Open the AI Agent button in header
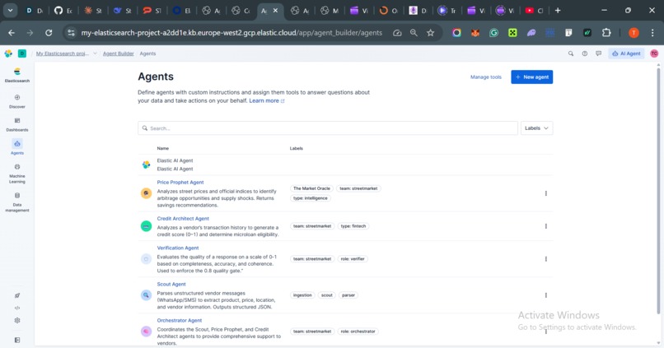The width and height of the screenshot is (664, 348). 626,53
